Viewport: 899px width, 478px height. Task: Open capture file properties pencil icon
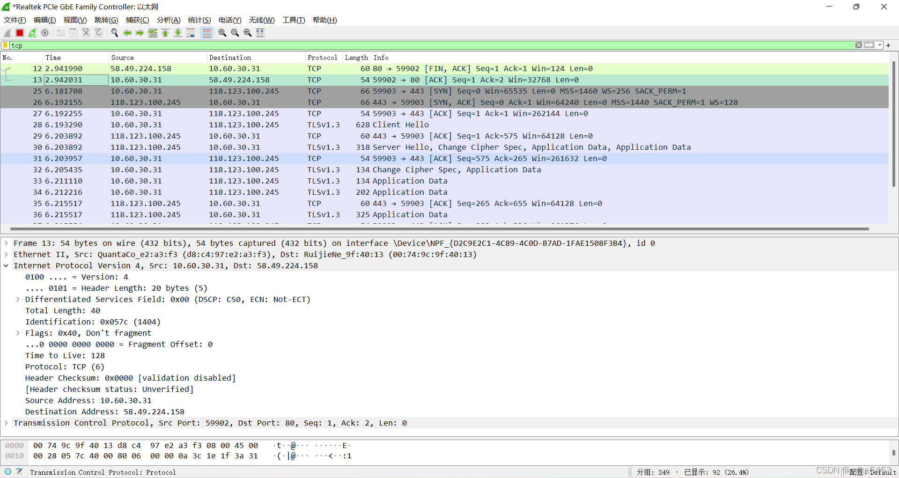tap(20, 471)
